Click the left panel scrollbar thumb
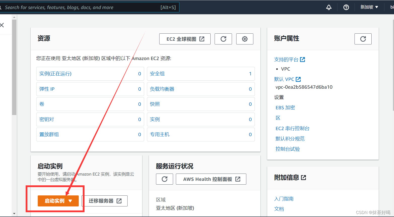 [14, 67]
